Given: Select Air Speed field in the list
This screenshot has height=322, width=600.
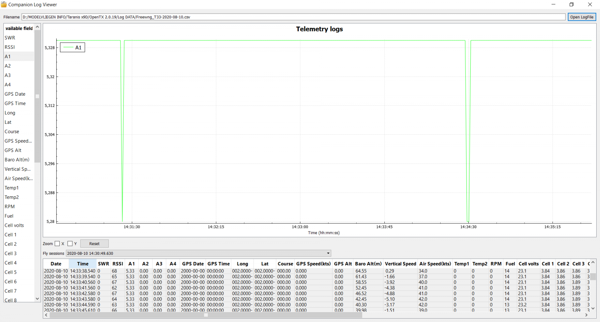Looking at the screenshot, I should click(19, 178).
